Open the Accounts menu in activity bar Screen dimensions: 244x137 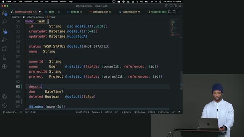tap(4, 97)
